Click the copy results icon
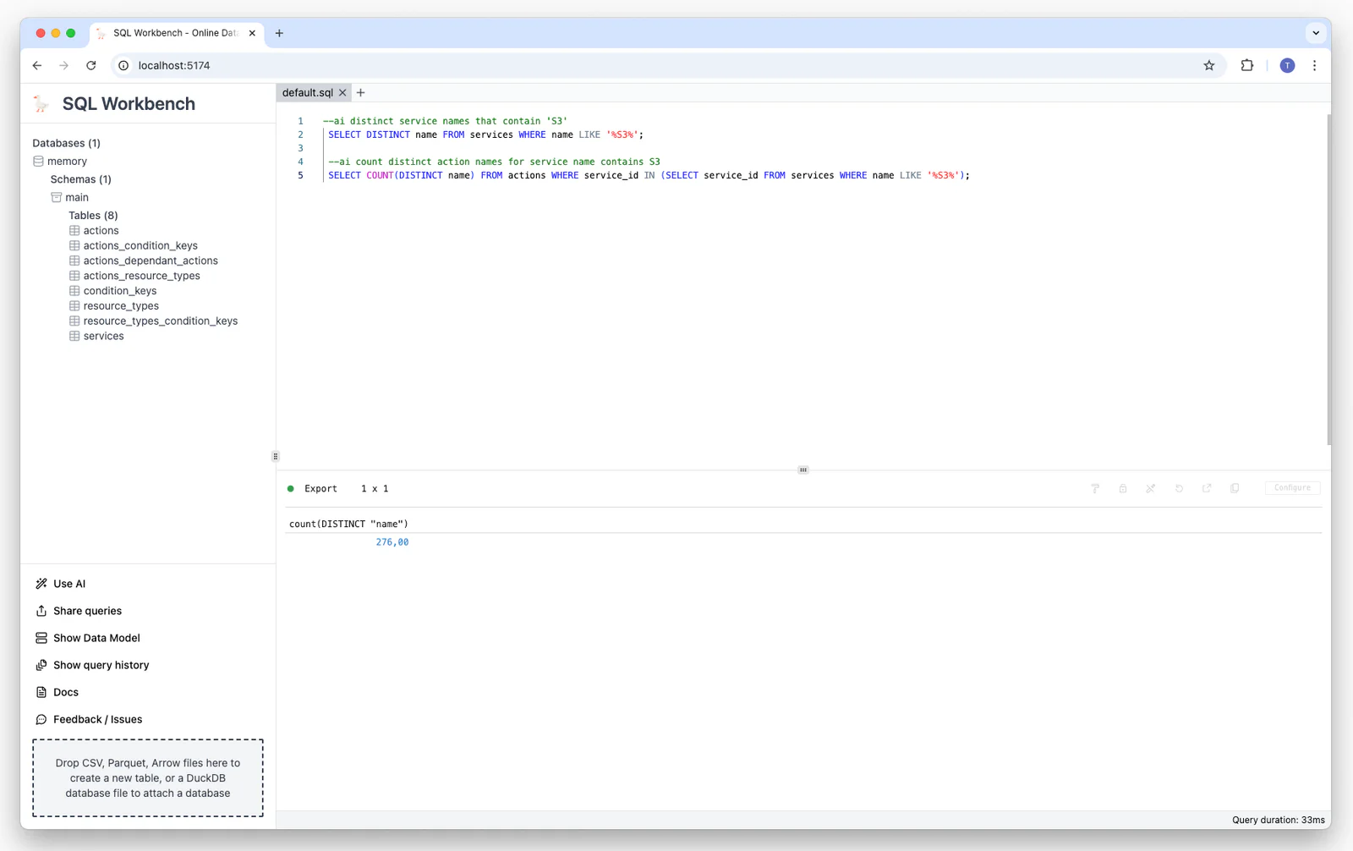 (1235, 488)
